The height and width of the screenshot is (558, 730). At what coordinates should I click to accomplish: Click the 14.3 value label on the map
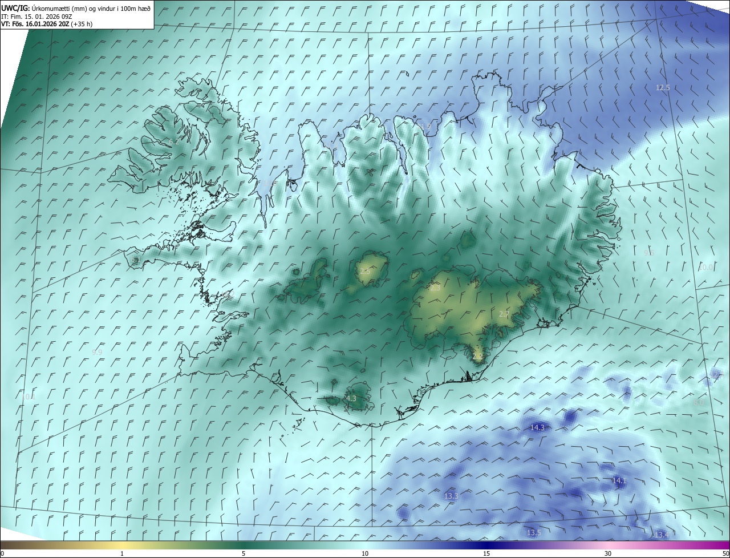[537, 427]
